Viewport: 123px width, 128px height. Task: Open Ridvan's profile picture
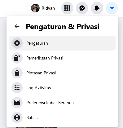point(35,8)
